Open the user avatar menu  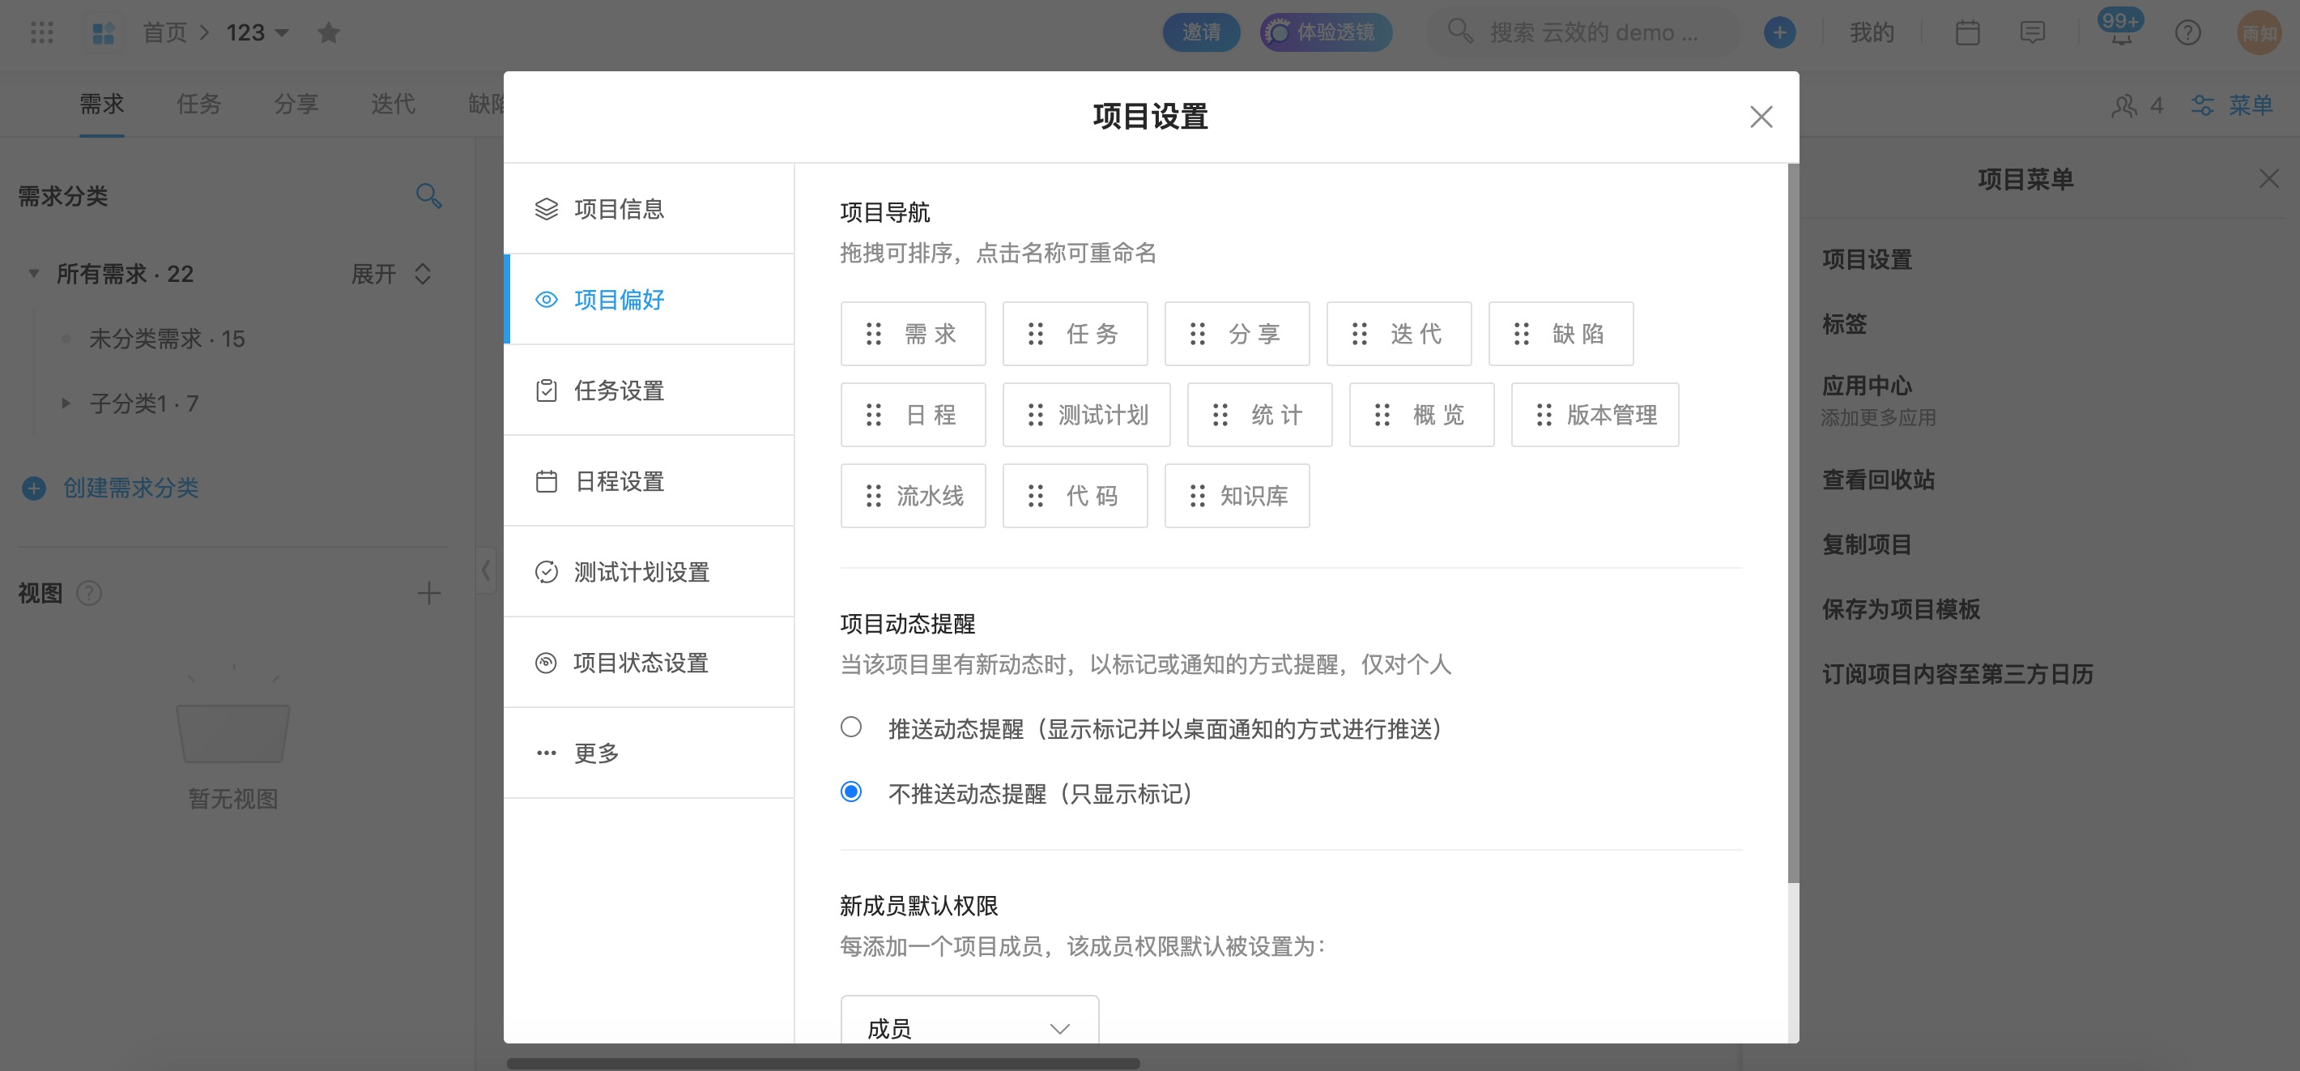coord(2259,33)
